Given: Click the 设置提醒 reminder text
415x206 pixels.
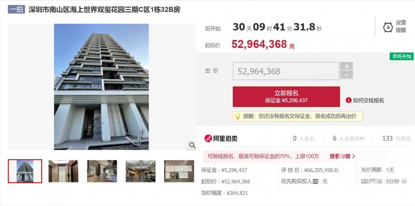Looking at the screenshot, I should click(x=401, y=27).
